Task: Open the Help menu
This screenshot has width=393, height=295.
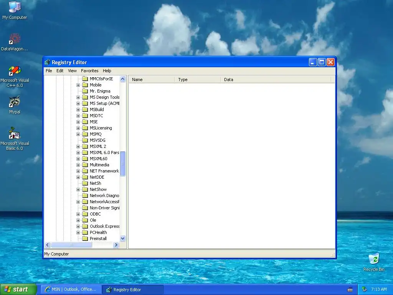Action: coord(107,71)
